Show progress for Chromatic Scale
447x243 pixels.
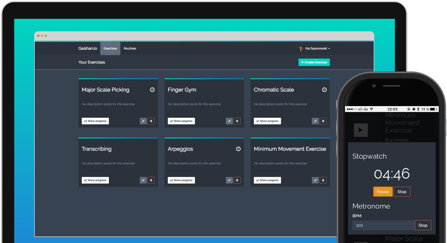[267, 121]
